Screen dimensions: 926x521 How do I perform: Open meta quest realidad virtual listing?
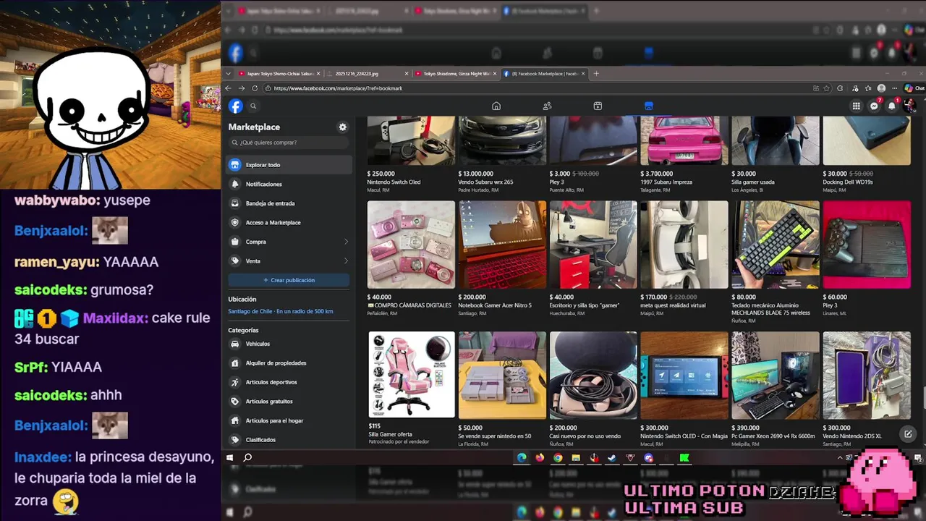pyautogui.click(x=684, y=245)
